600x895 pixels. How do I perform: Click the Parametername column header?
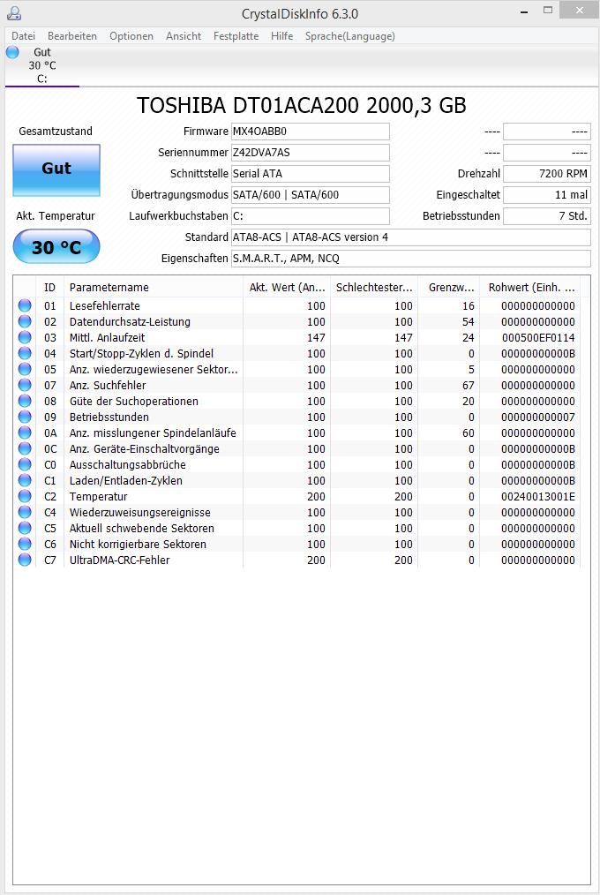point(153,287)
